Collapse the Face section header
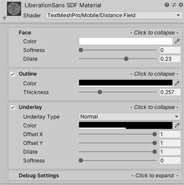This screenshot has height=185, width=184. (x=95, y=33)
